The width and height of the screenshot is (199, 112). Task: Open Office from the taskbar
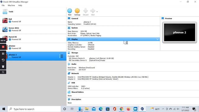pyautogui.click(x=115, y=109)
